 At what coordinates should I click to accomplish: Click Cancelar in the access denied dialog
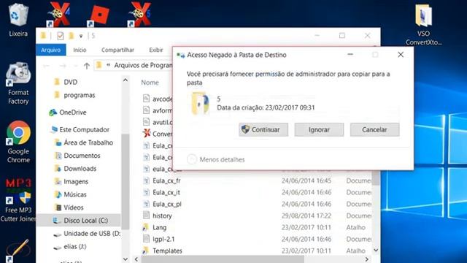[374, 130]
